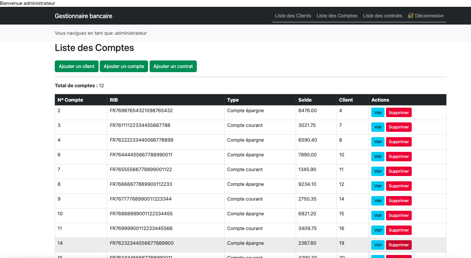Screen dimensions: 471x258
Task: Delete the account with balance 6590.40
Action: click(398, 142)
